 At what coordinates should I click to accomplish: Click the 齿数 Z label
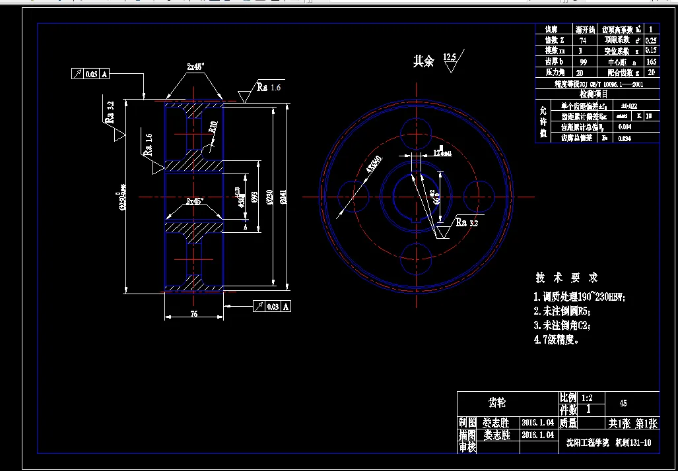(x=555, y=40)
